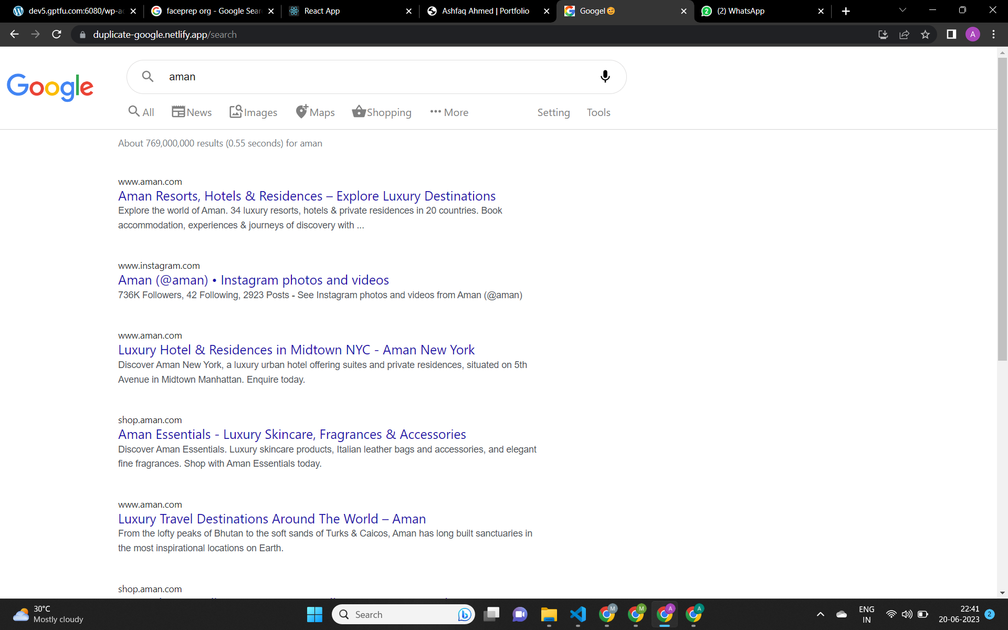
Task: Switch to the Images search tab
Action: click(253, 112)
